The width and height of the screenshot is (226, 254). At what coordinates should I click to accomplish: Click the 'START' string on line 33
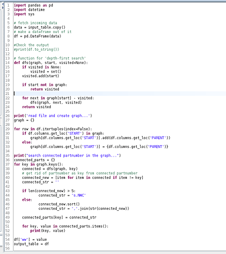(x=89, y=147)
